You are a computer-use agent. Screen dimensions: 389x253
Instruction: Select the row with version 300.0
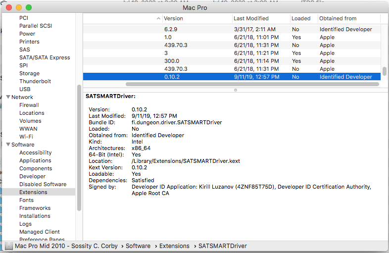(x=232, y=61)
